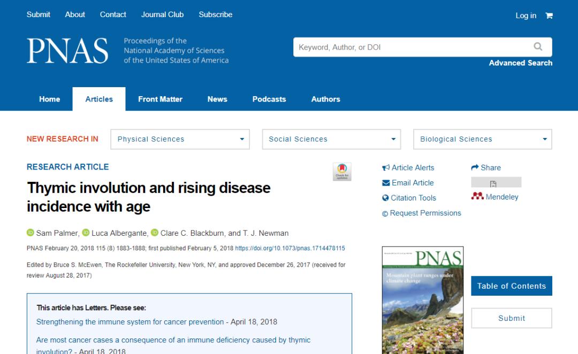The width and height of the screenshot is (578, 354).
Task: Open the PNAS journal cover thumbnail
Action: 423,299
